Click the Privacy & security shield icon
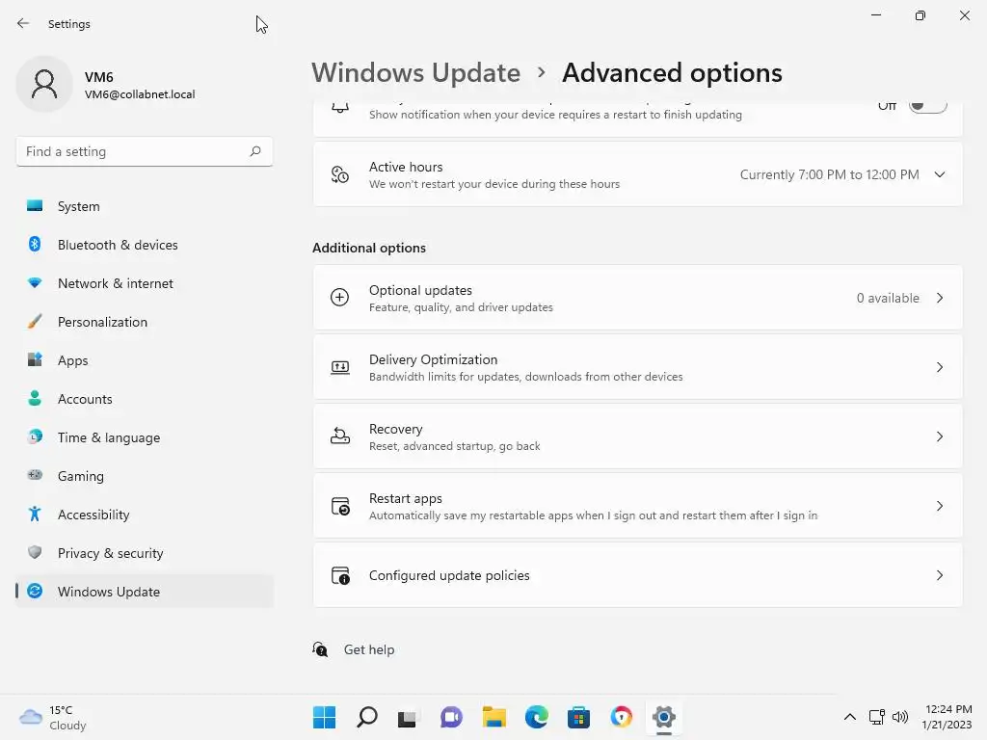Viewport: 987px width, 740px height. [36, 552]
